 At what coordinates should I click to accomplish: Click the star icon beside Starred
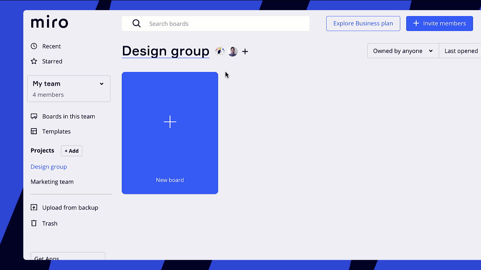[x=34, y=61]
